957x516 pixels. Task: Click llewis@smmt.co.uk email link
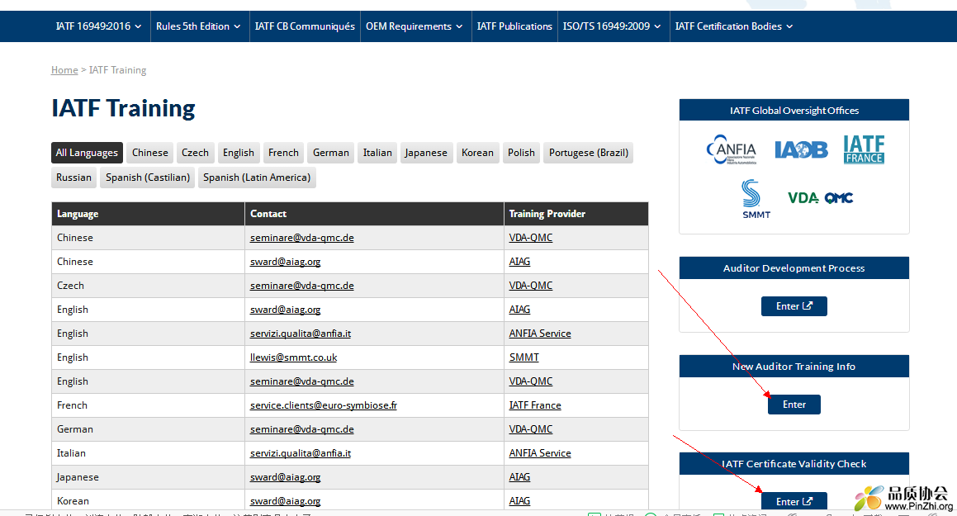point(294,357)
